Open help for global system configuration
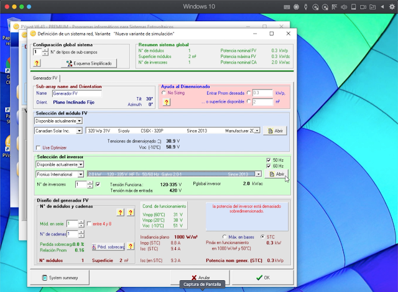 coord(37,63)
